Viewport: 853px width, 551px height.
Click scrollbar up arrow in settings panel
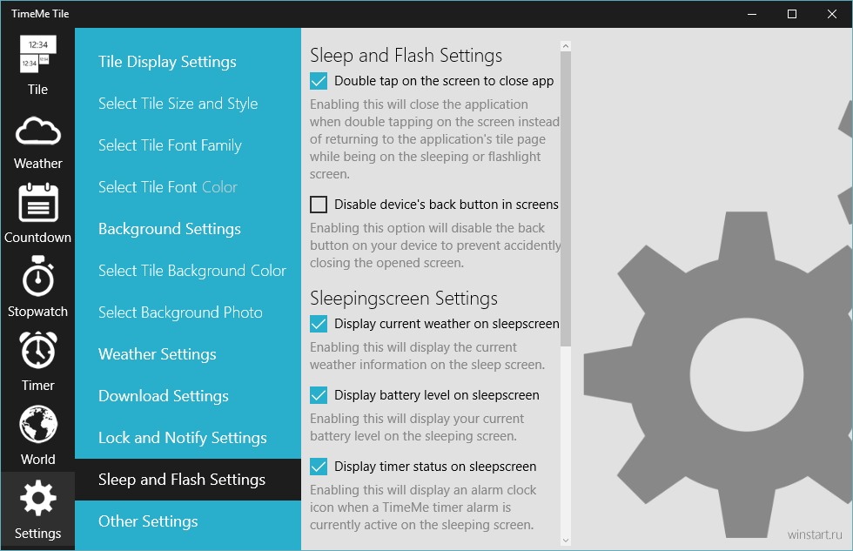[566, 46]
